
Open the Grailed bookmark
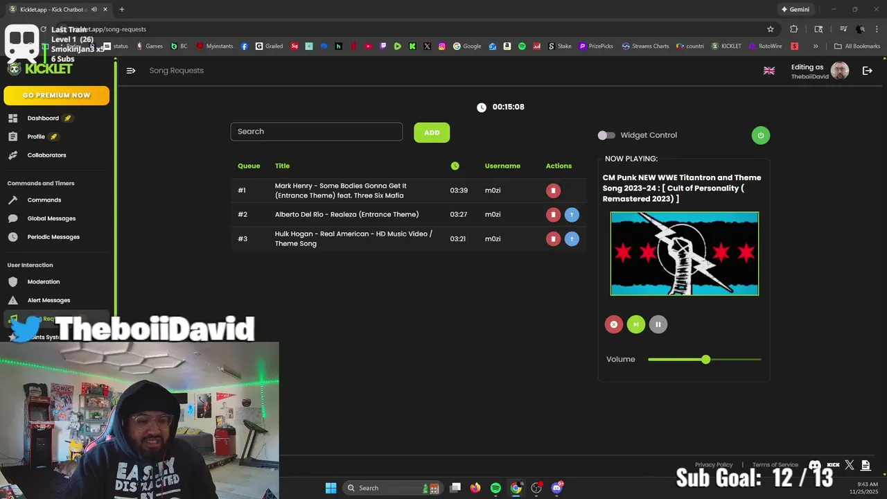click(x=269, y=46)
